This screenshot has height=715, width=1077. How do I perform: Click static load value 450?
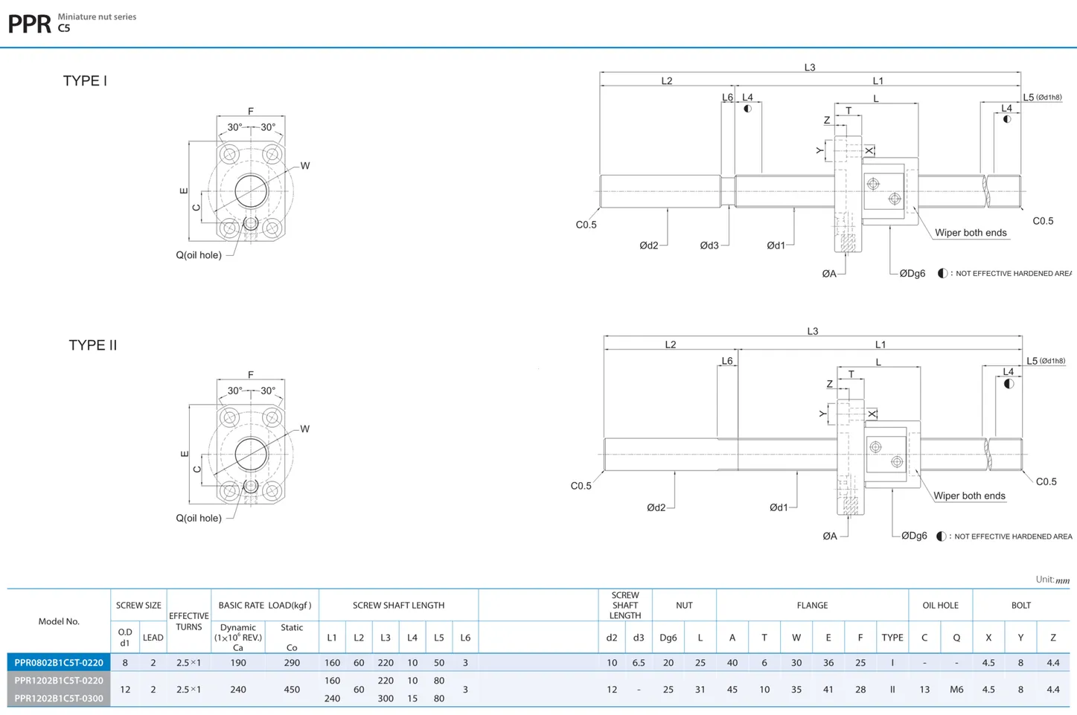(292, 690)
